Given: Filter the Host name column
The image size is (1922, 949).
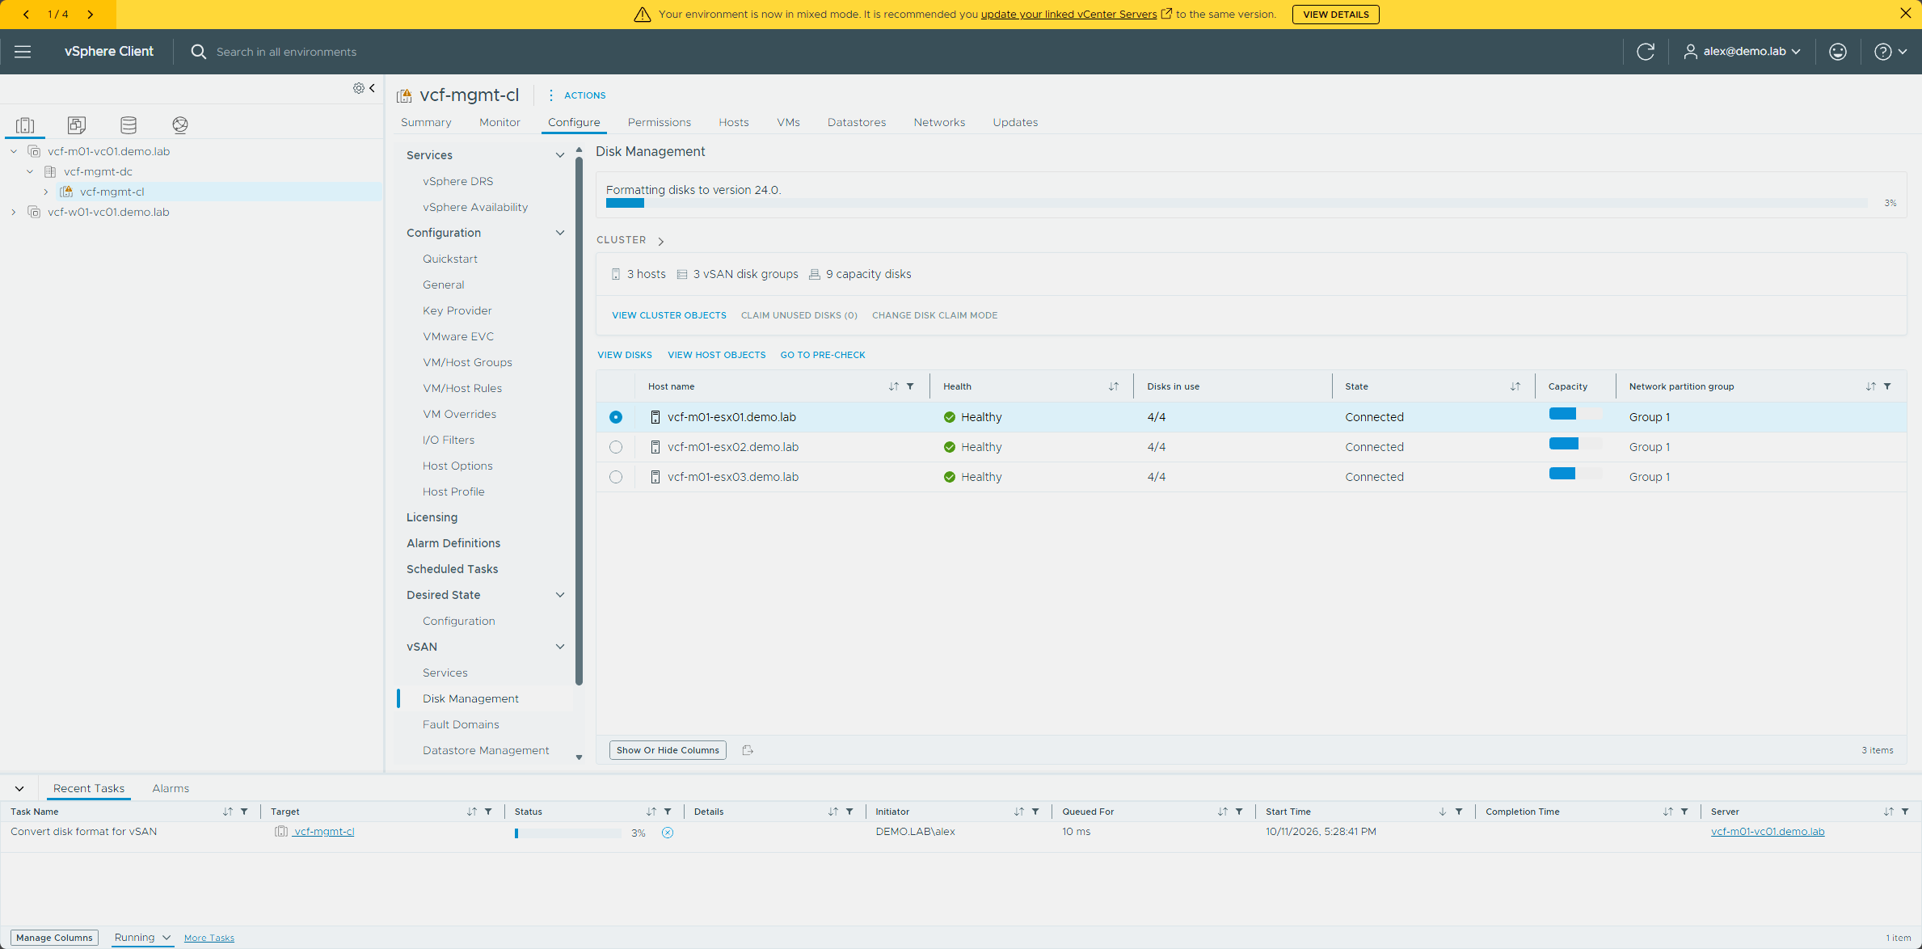Looking at the screenshot, I should click(910, 386).
